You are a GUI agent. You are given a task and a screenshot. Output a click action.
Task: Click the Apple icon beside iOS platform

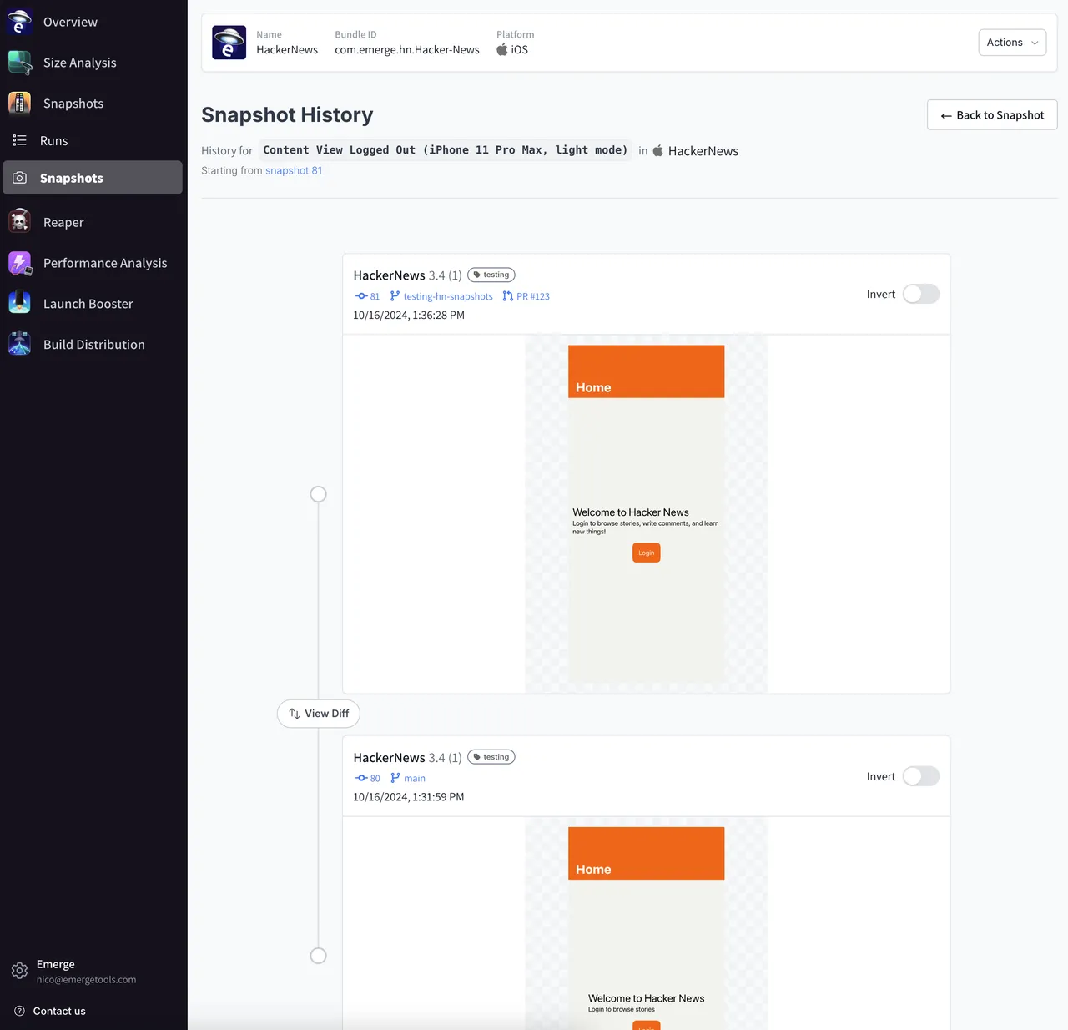pyautogui.click(x=502, y=49)
